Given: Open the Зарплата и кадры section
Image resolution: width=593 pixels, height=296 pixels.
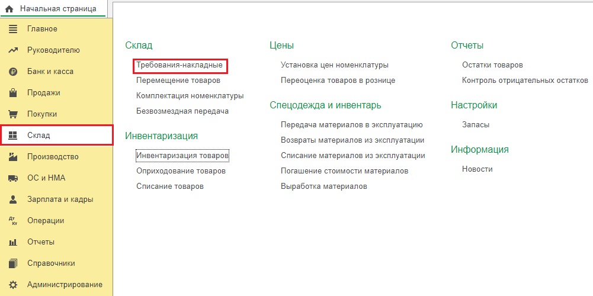Looking at the screenshot, I should coord(56,200).
